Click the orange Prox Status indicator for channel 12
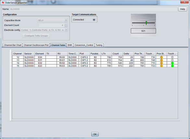This screenshot has height=139, width=190. 161,57
